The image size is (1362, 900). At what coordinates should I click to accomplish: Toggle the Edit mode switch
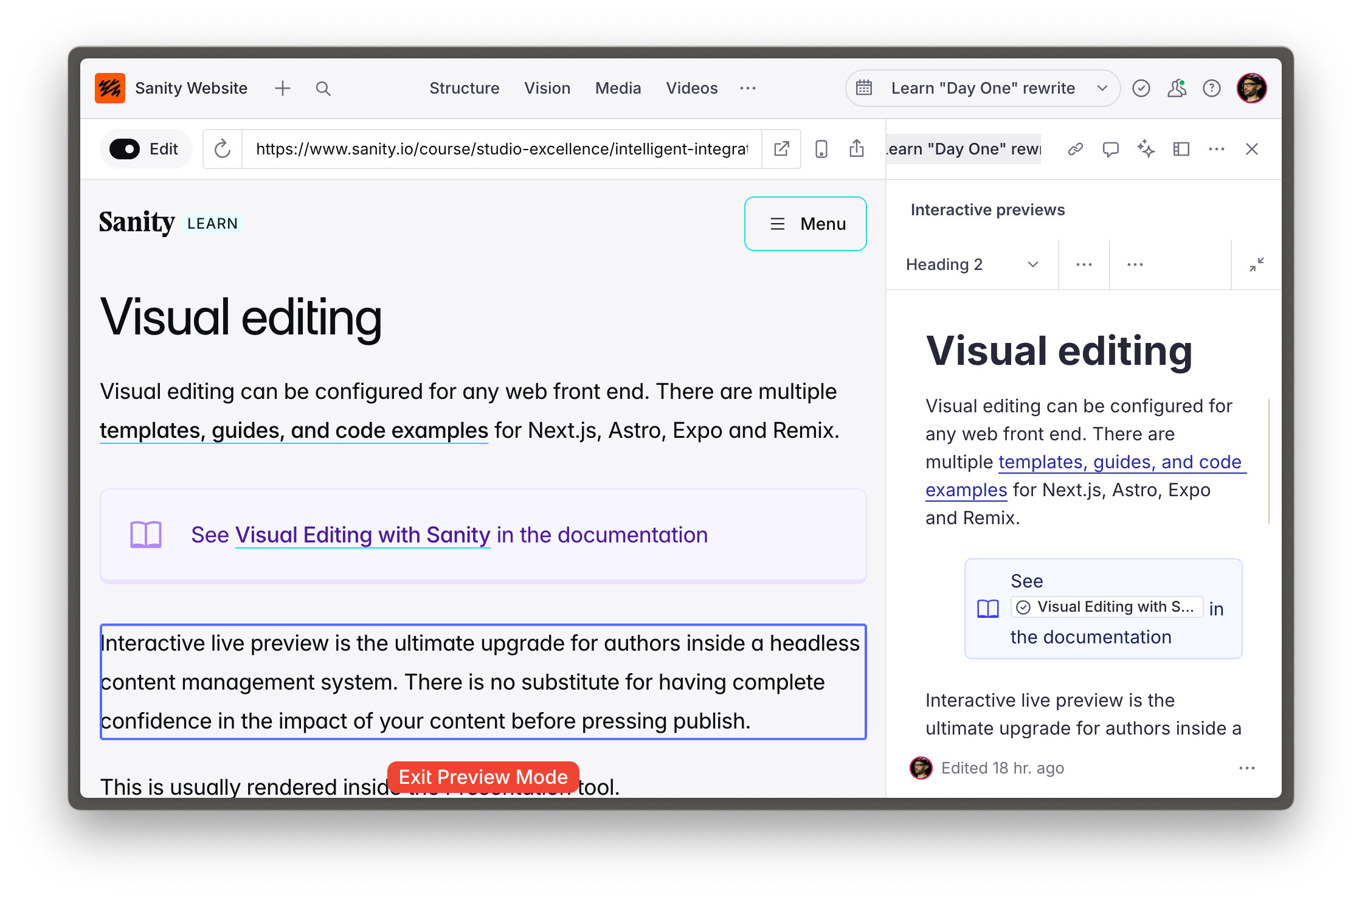tap(125, 149)
